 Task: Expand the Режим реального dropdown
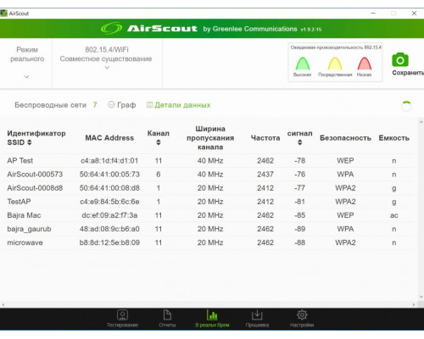click(26, 76)
